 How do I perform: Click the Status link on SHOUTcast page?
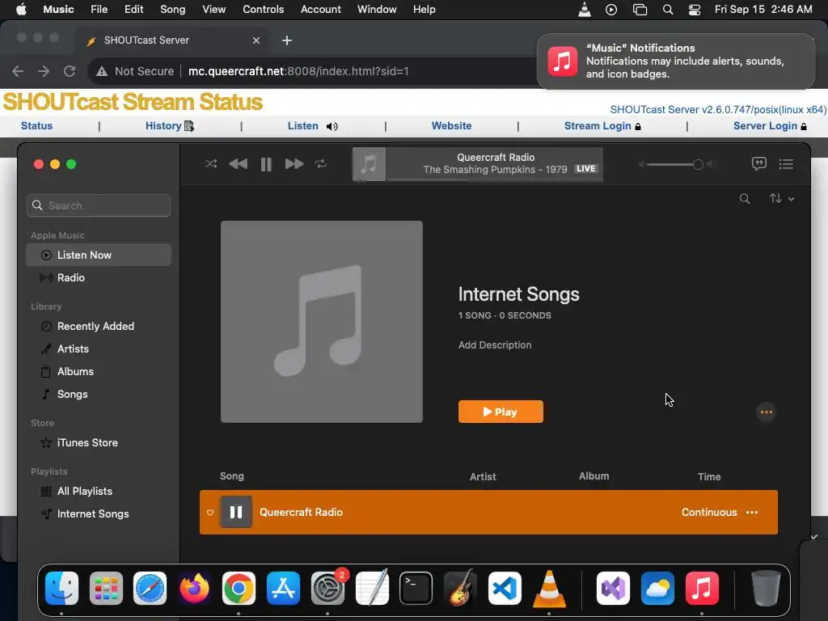pos(36,125)
